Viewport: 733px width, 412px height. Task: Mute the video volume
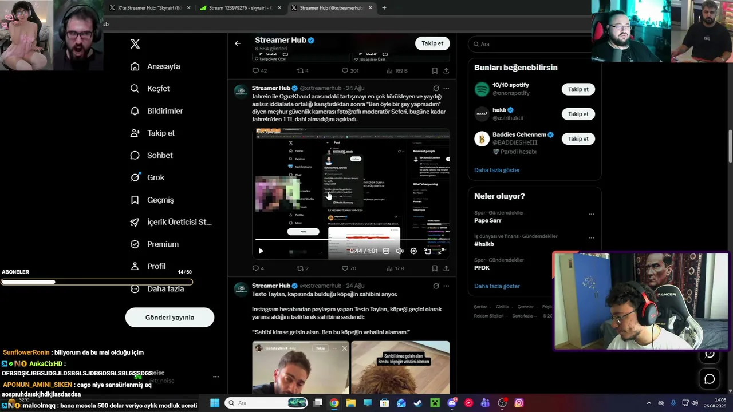400,251
